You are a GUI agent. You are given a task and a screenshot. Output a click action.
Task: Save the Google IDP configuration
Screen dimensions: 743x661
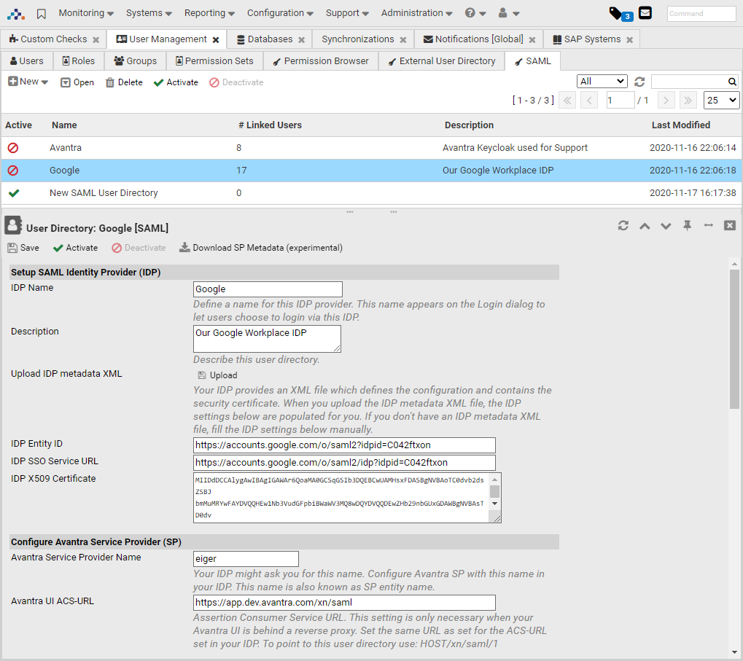point(23,248)
